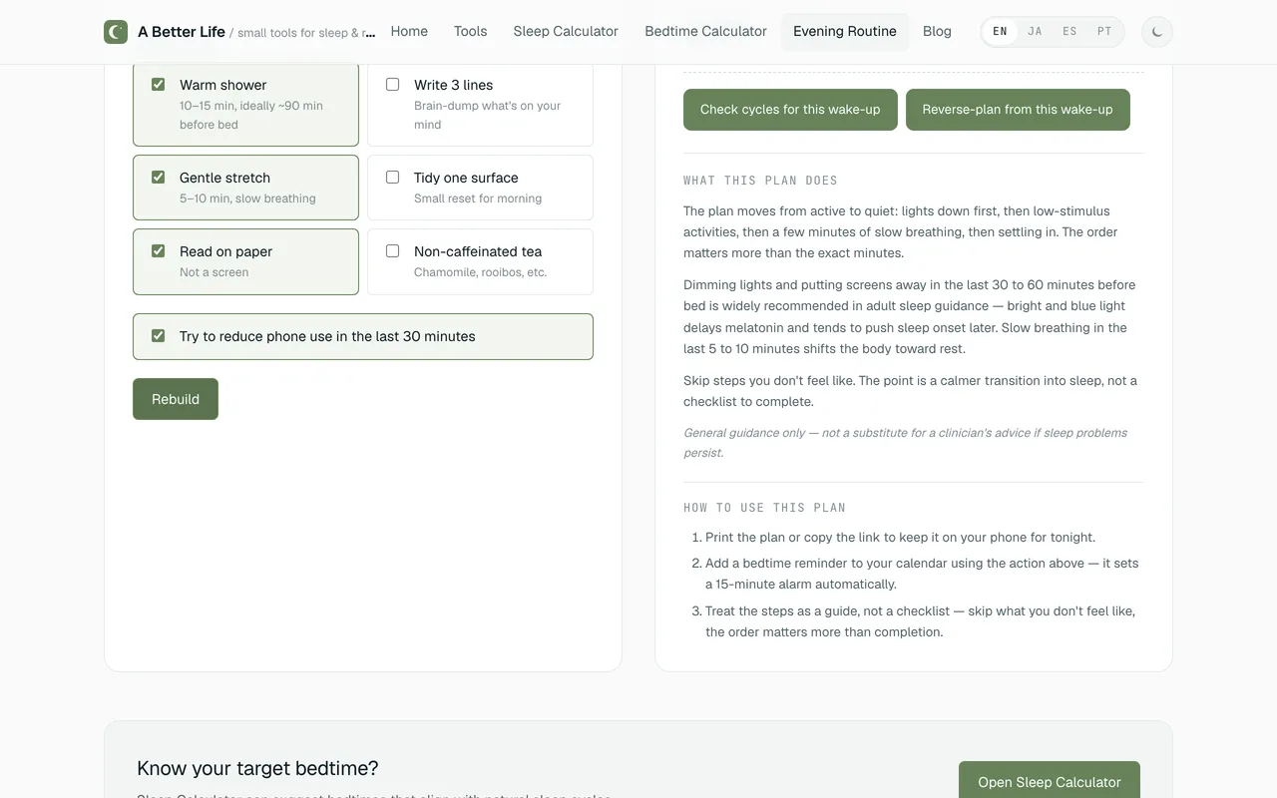This screenshot has height=798, width=1277.
Task: Switch language to EN
Action: (1000, 32)
